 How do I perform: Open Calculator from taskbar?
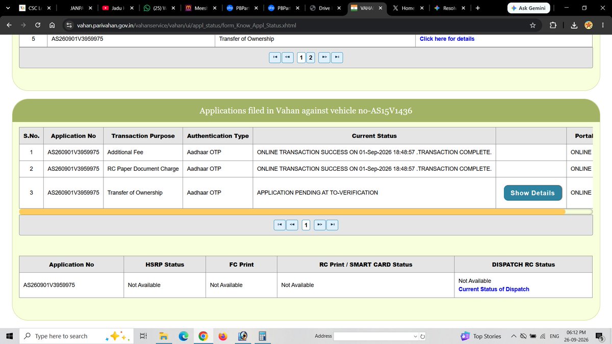[263, 336]
